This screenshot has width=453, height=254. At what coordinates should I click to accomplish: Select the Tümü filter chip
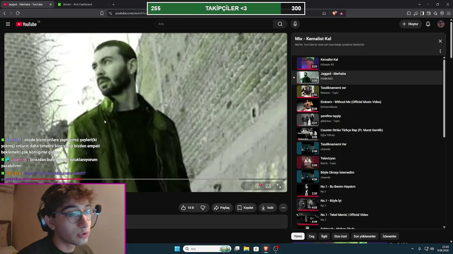pyautogui.click(x=298, y=236)
